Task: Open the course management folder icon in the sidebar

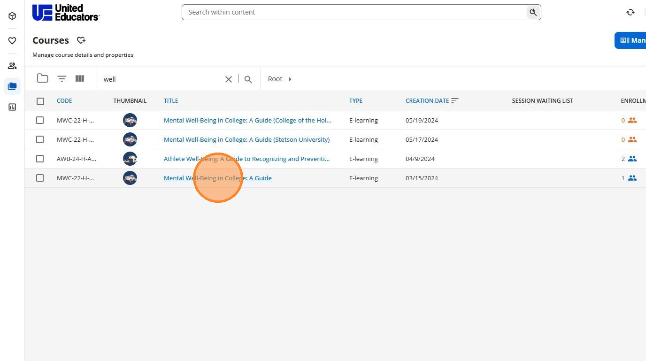Action: (12, 86)
